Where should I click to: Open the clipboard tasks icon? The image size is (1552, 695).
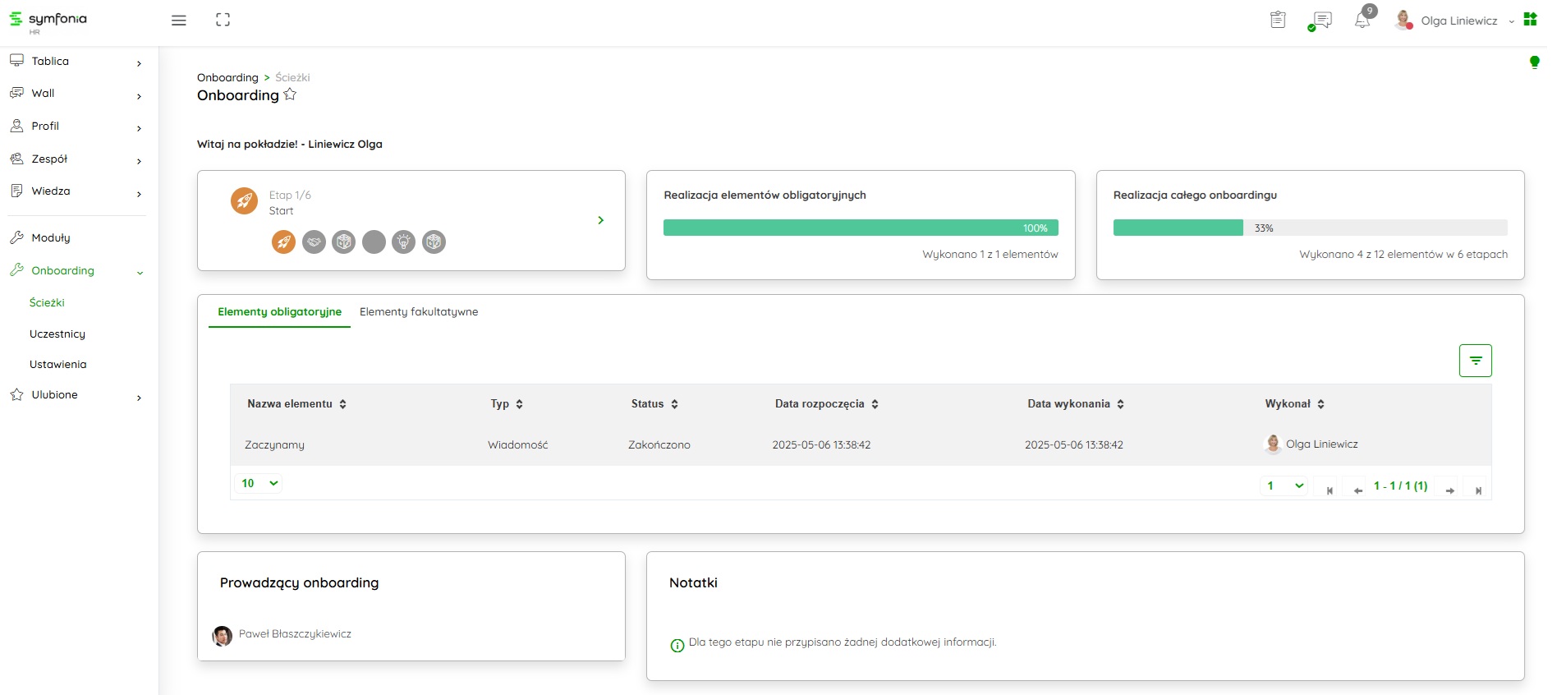coord(1278,21)
